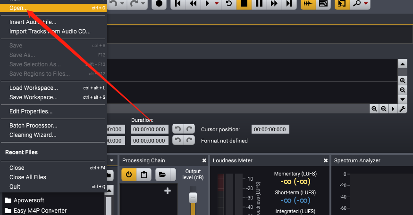Choose the Close menu item
Viewport: 413px width, 215px height.
(53, 168)
